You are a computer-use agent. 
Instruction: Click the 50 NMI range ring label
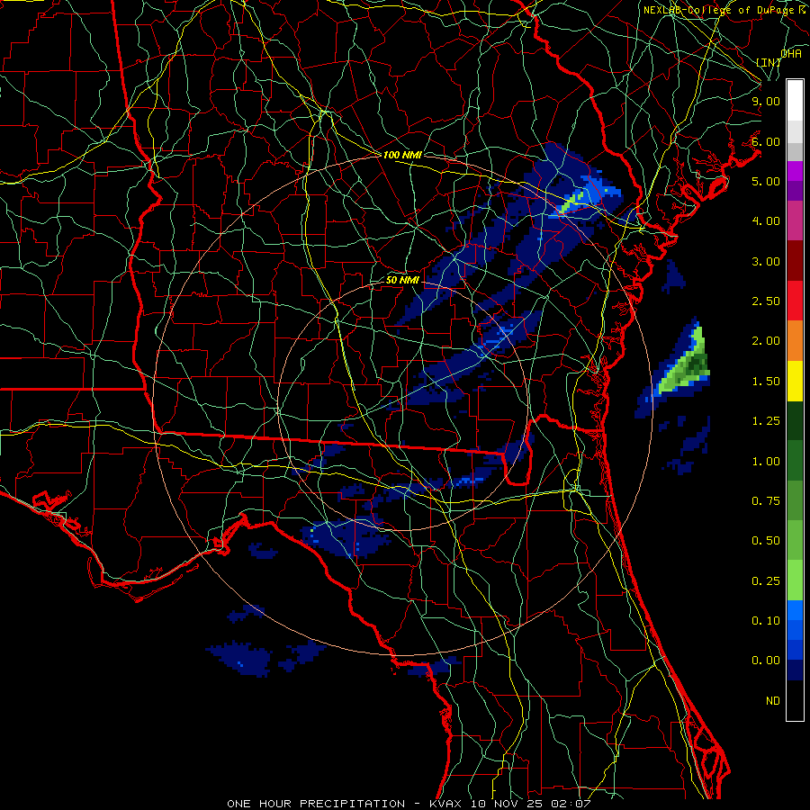(x=402, y=281)
